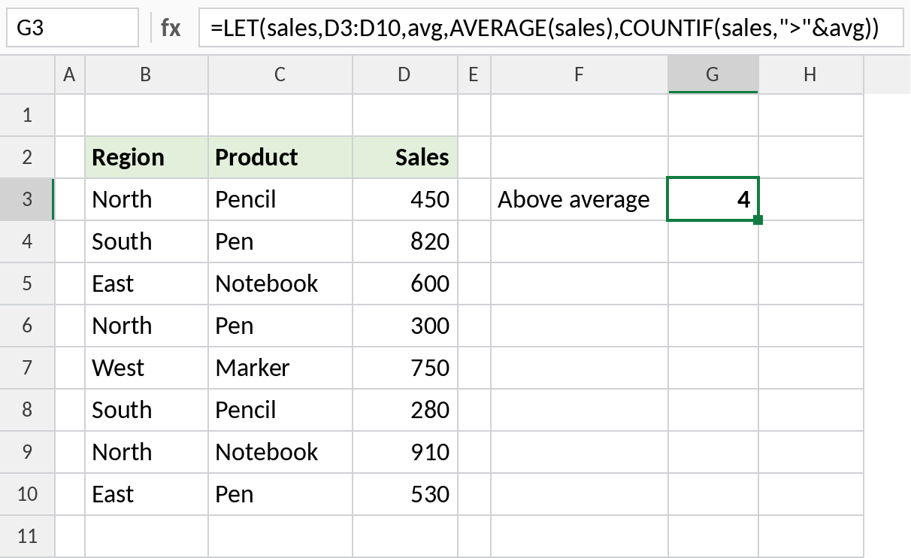Select the sales value 280
This screenshot has width=911, height=558.
click(x=405, y=410)
